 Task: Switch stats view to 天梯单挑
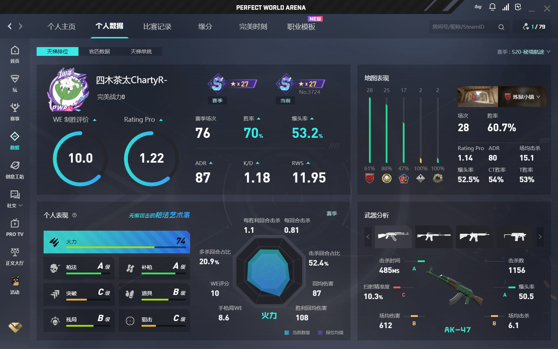coord(141,52)
